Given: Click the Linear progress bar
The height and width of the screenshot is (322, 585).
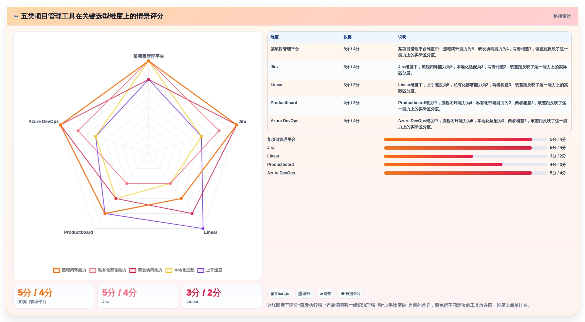Looking at the screenshot, I should (x=465, y=156).
